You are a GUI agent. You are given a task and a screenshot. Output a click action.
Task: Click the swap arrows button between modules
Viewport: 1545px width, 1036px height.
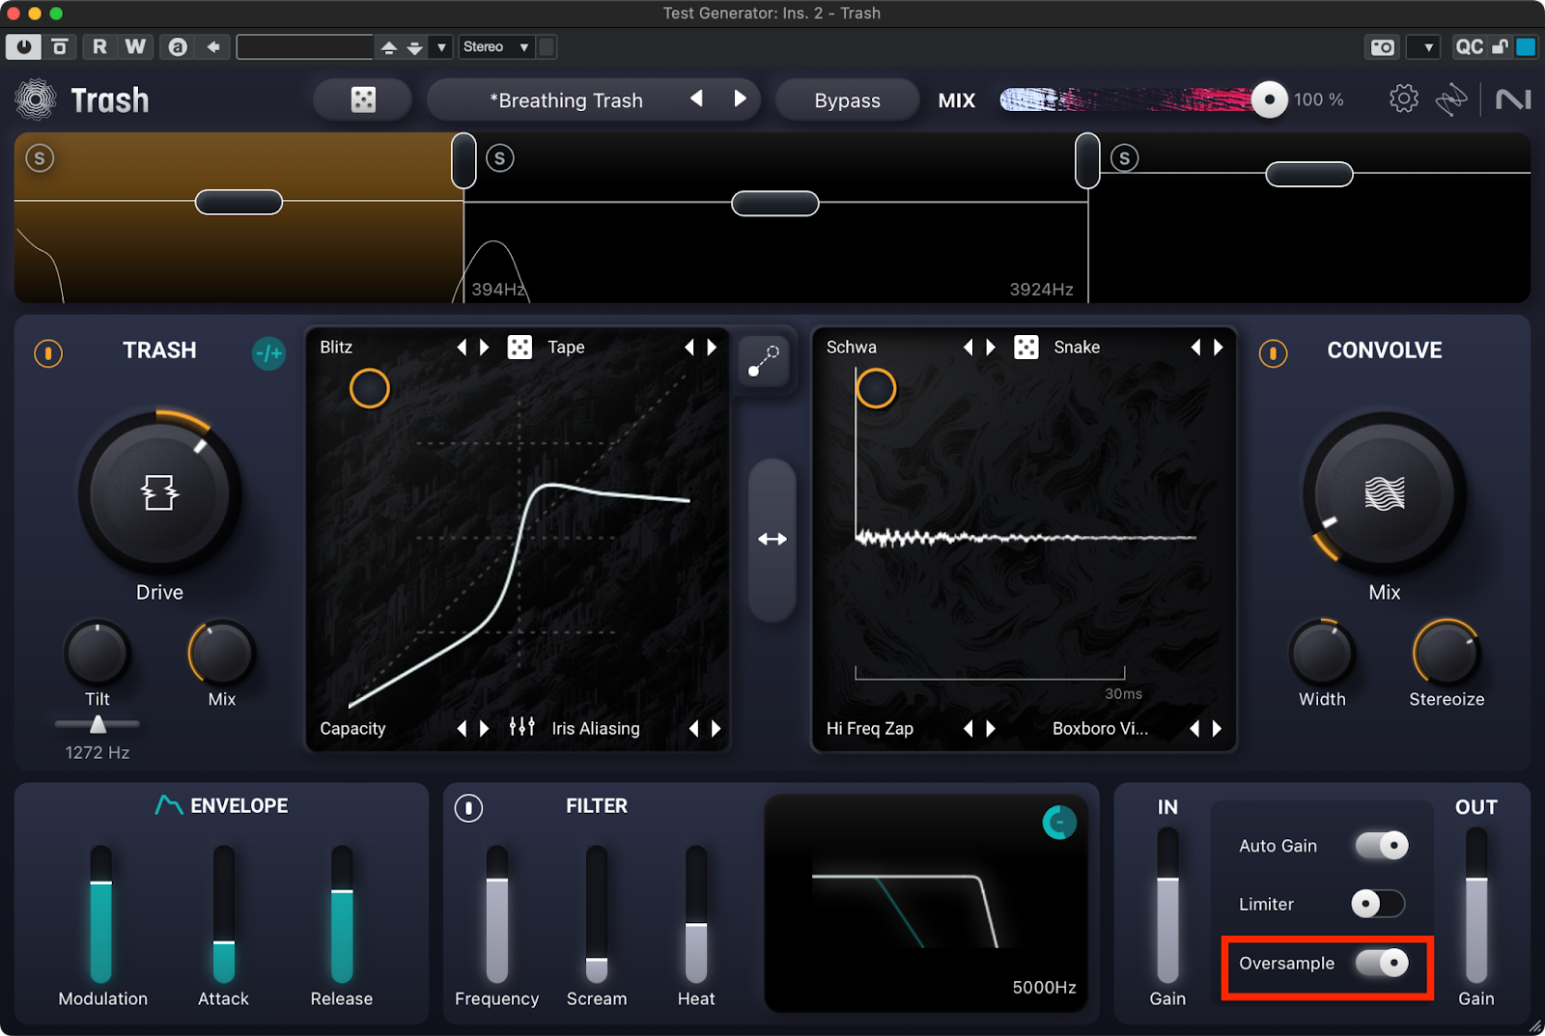pyautogui.click(x=772, y=540)
